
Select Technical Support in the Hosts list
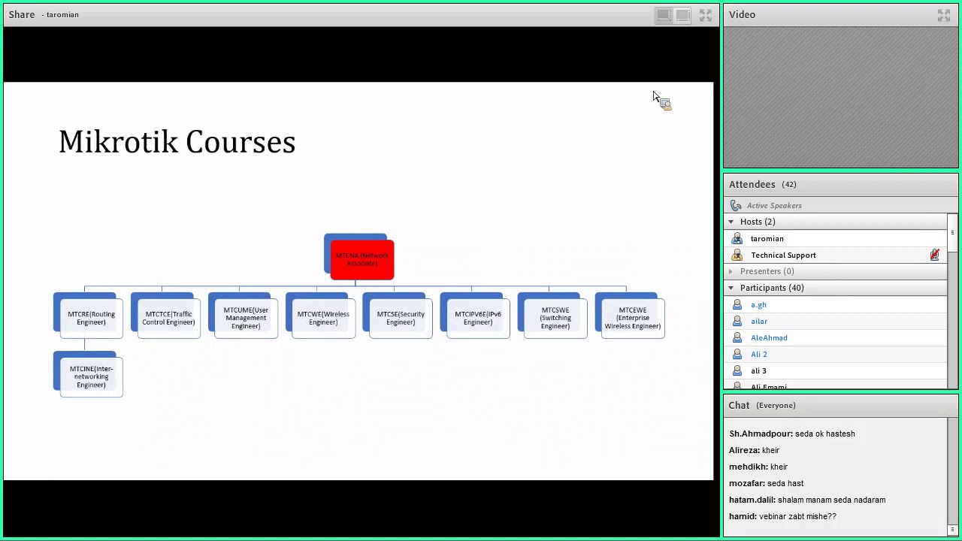pos(835,255)
